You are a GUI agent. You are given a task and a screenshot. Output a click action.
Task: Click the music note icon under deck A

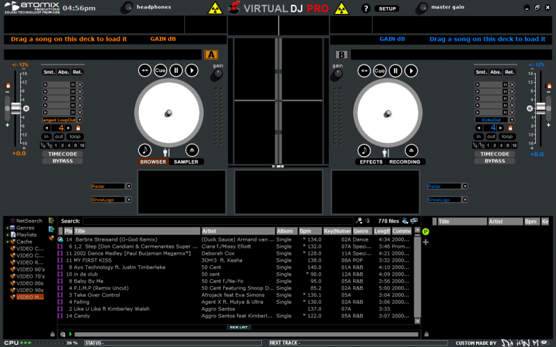(145, 150)
